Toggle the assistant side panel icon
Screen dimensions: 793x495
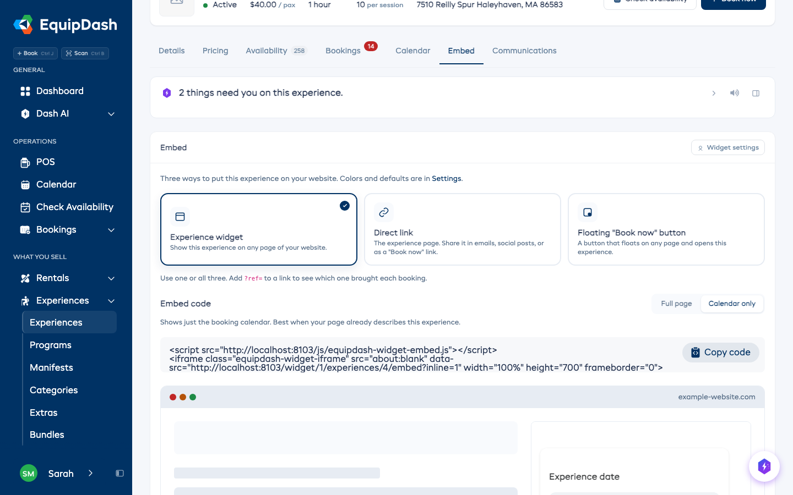tap(756, 93)
